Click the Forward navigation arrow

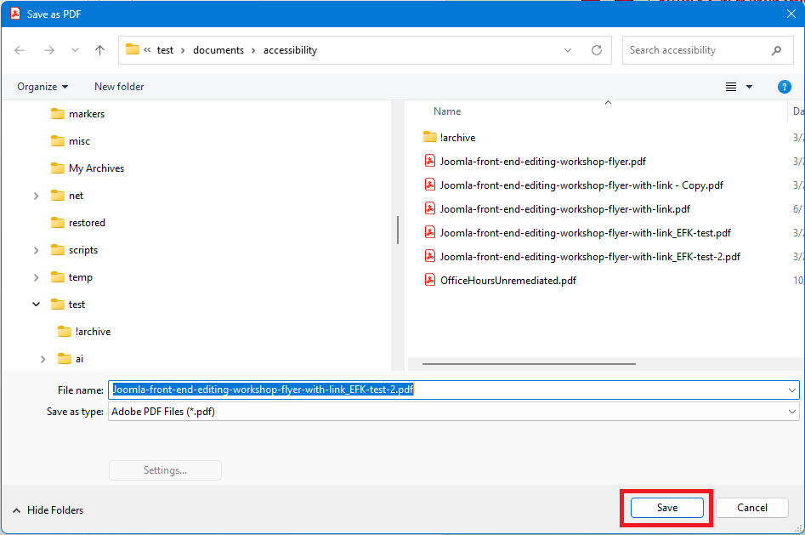click(x=49, y=50)
